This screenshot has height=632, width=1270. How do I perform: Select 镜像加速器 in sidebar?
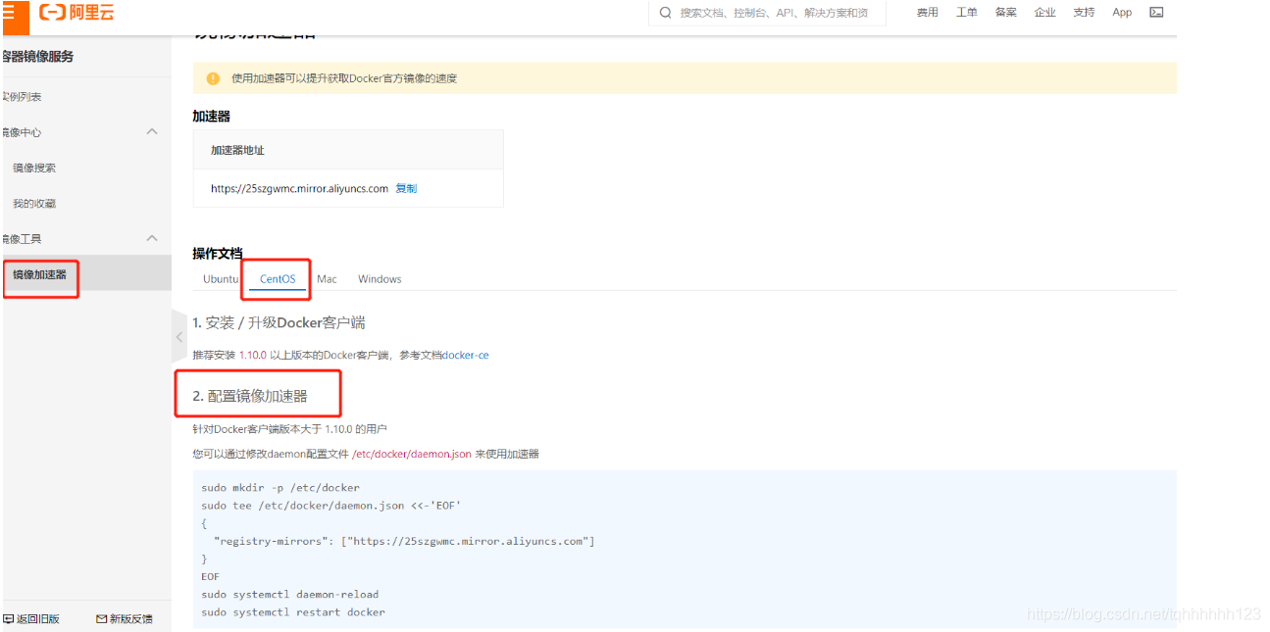click(40, 274)
